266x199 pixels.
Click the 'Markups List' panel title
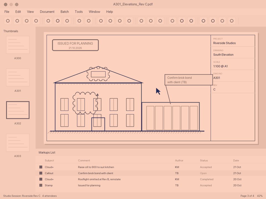pos(47,153)
